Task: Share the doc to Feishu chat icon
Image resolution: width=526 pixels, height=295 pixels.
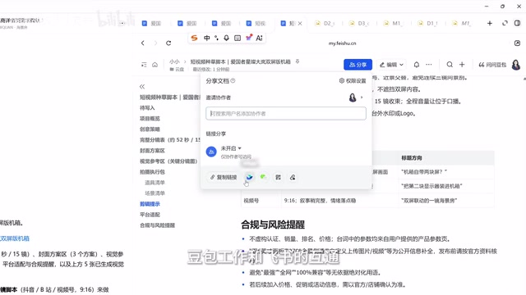Action: 249,177
